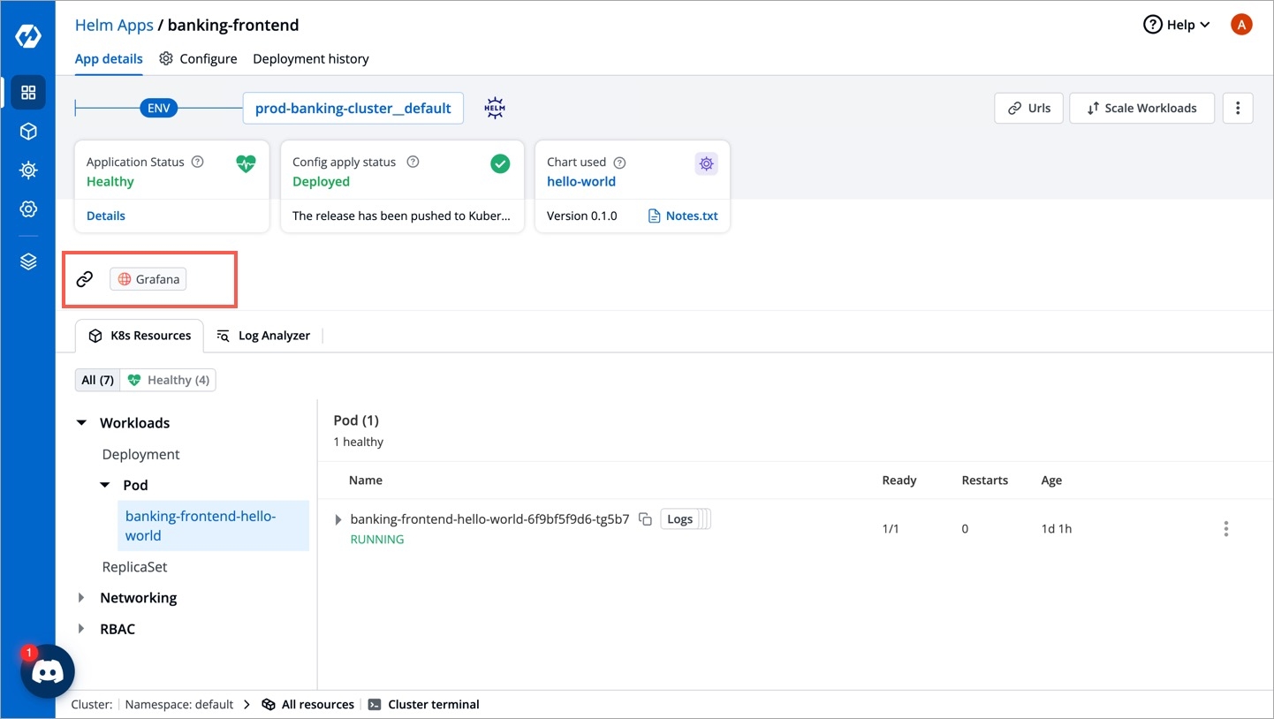Image resolution: width=1274 pixels, height=719 pixels.
Task: Open the Notes.txt link
Action: [x=683, y=216]
